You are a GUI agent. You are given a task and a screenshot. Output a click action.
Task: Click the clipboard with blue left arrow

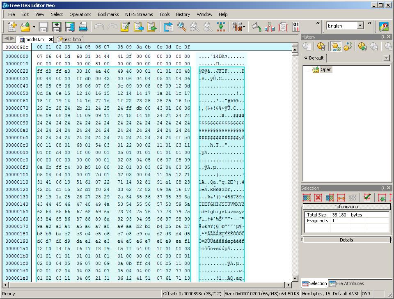point(138,26)
